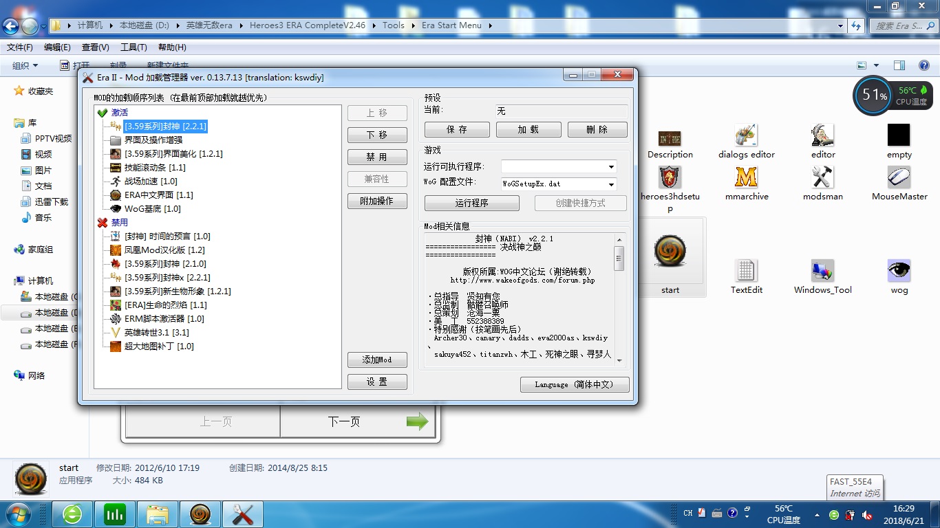Open 编辑(E) menu
Screen dimensions: 940x528
[57, 47]
